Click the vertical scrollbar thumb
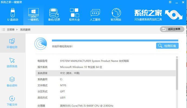Screen dimensions: 187x108 177,74
